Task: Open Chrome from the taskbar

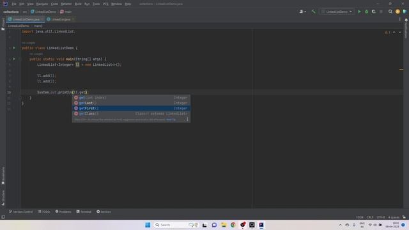Action: [x=233, y=225]
